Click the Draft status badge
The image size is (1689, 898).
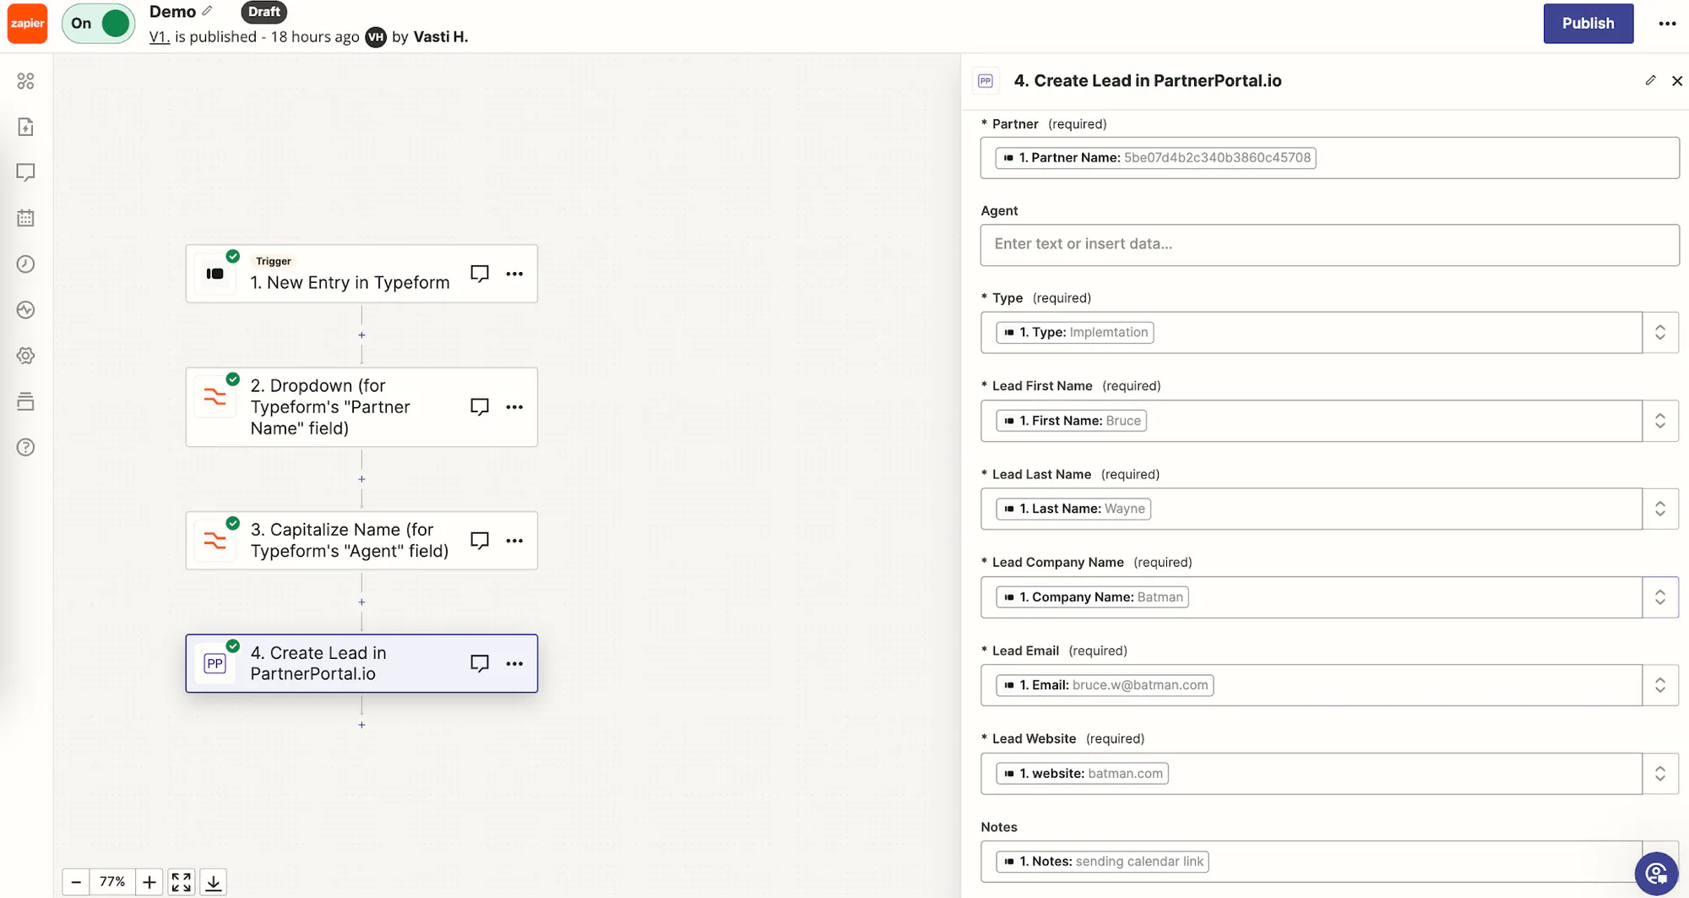(x=264, y=12)
